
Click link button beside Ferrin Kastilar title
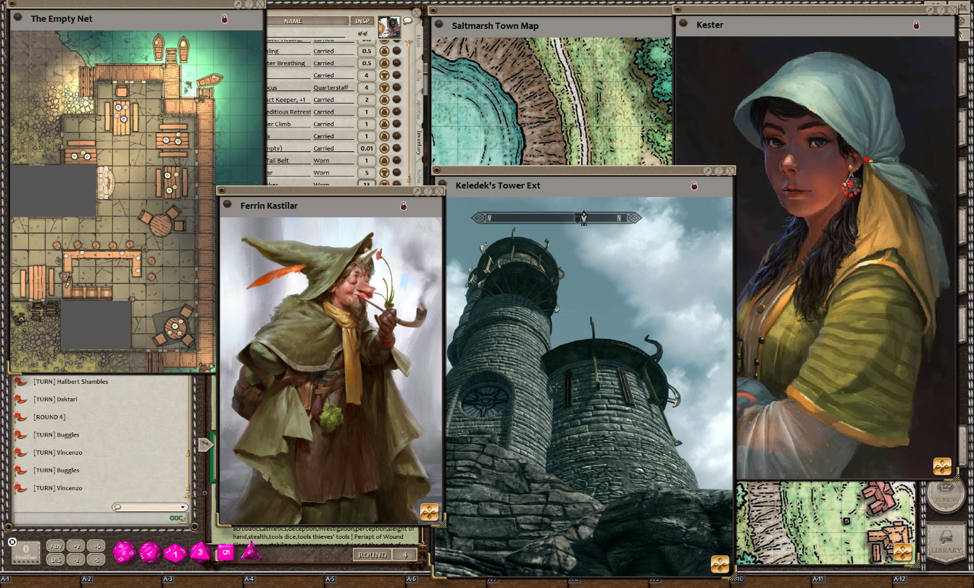pos(227,206)
